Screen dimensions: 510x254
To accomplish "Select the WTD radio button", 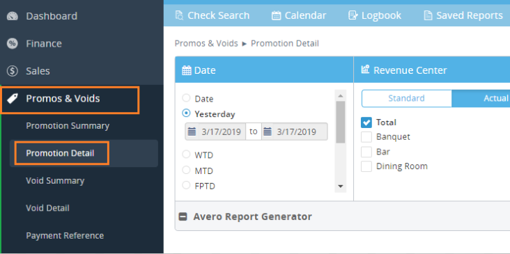I will click(186, 154).
